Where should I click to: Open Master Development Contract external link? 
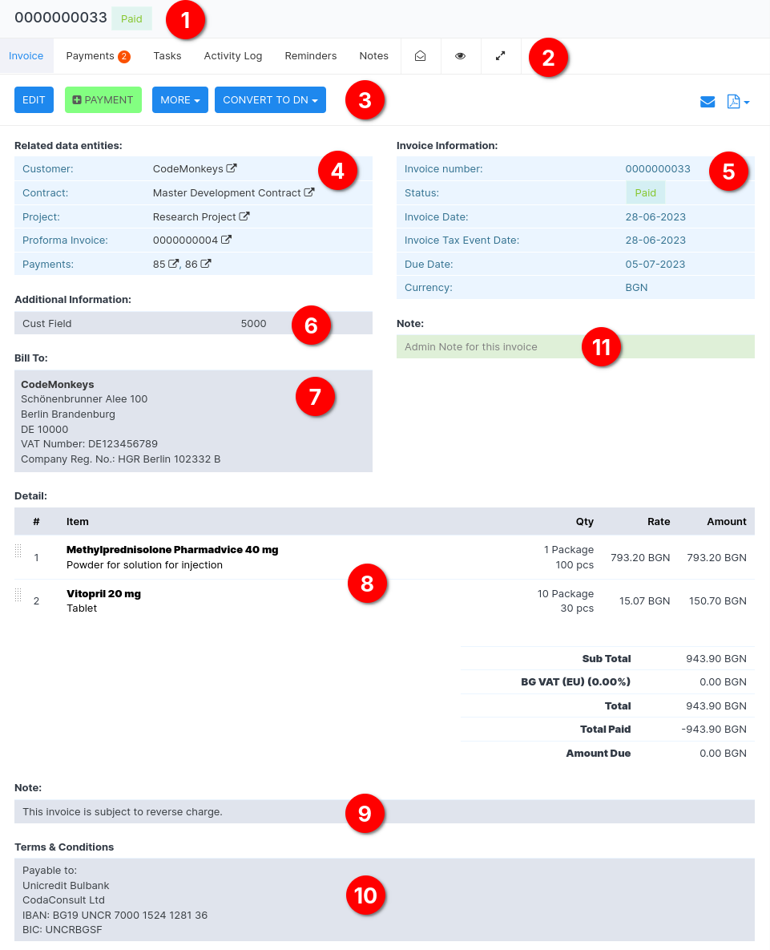click(309, 193)
